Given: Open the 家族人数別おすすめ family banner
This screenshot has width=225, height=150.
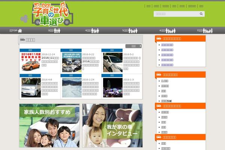Looking at the screenshot, I should tap(49, 126).
